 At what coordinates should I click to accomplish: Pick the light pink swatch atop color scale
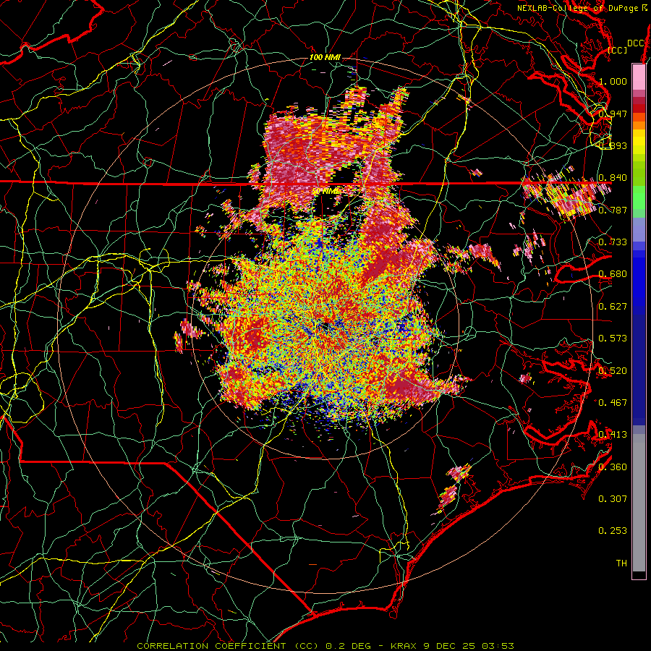[639, 77]
